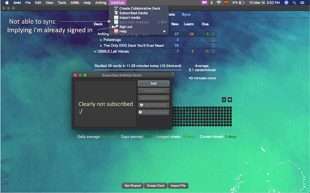This screenshot has height=193, width=310.
Task: Open the ARBb menu
Action: tap(75, 3)
